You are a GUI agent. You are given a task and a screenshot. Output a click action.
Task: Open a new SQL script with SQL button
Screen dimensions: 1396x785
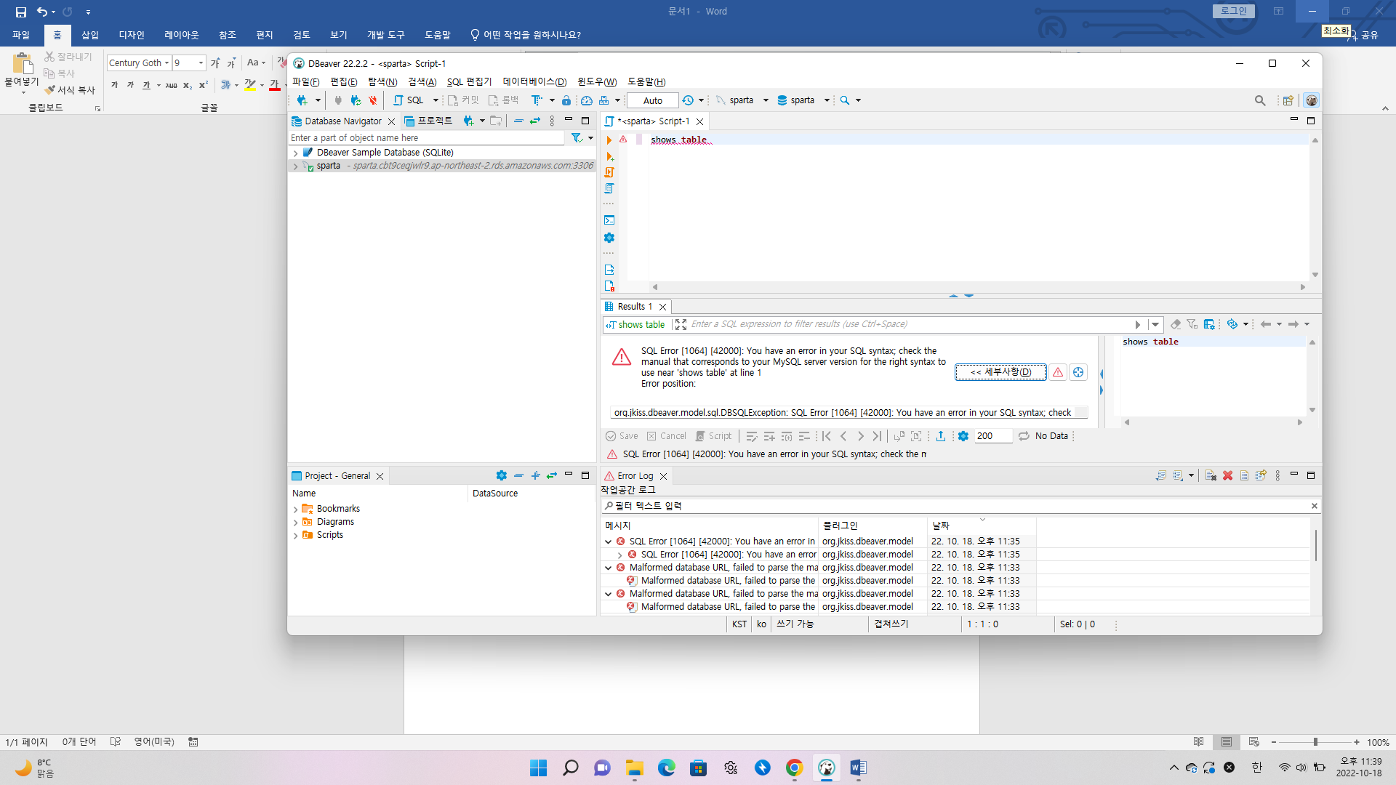(x=409, y=100)
